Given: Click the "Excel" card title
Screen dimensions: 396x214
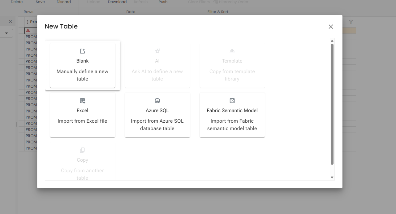Looking at the screenshot, I should (82, 111).
